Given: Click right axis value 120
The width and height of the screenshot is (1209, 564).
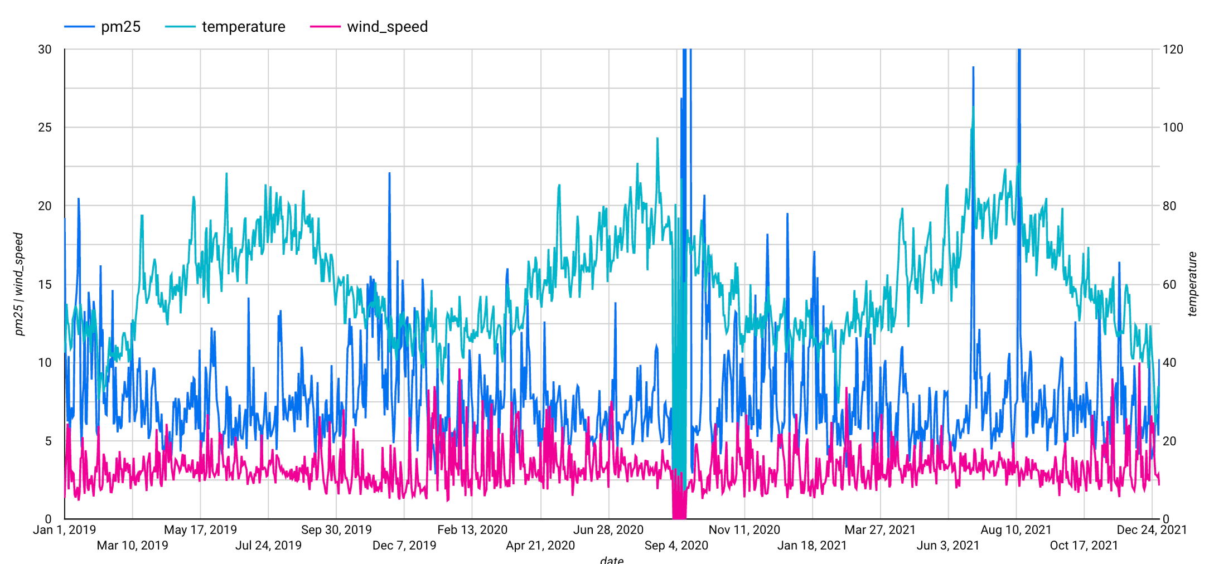Looking at the screenshot, I should click(1173, 49).
